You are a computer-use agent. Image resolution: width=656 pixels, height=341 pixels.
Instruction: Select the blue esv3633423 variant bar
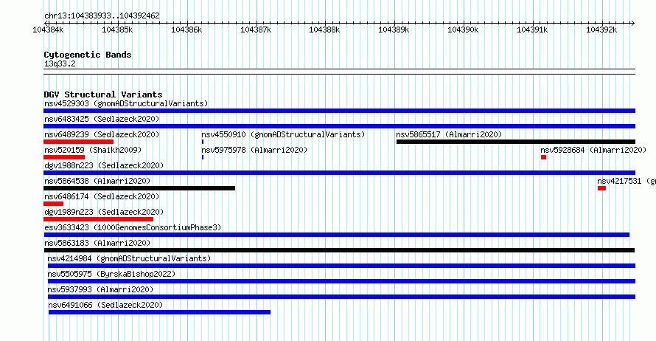click(336, 235)
